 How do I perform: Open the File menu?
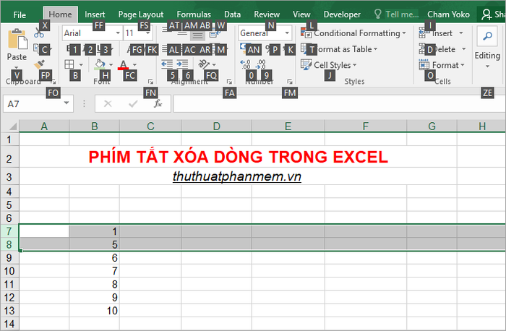tap(20, 14)
